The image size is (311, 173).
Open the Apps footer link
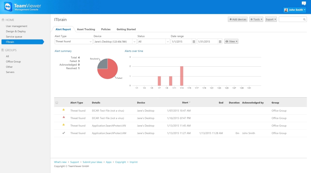pyautogui.click(x=109, y=162)
